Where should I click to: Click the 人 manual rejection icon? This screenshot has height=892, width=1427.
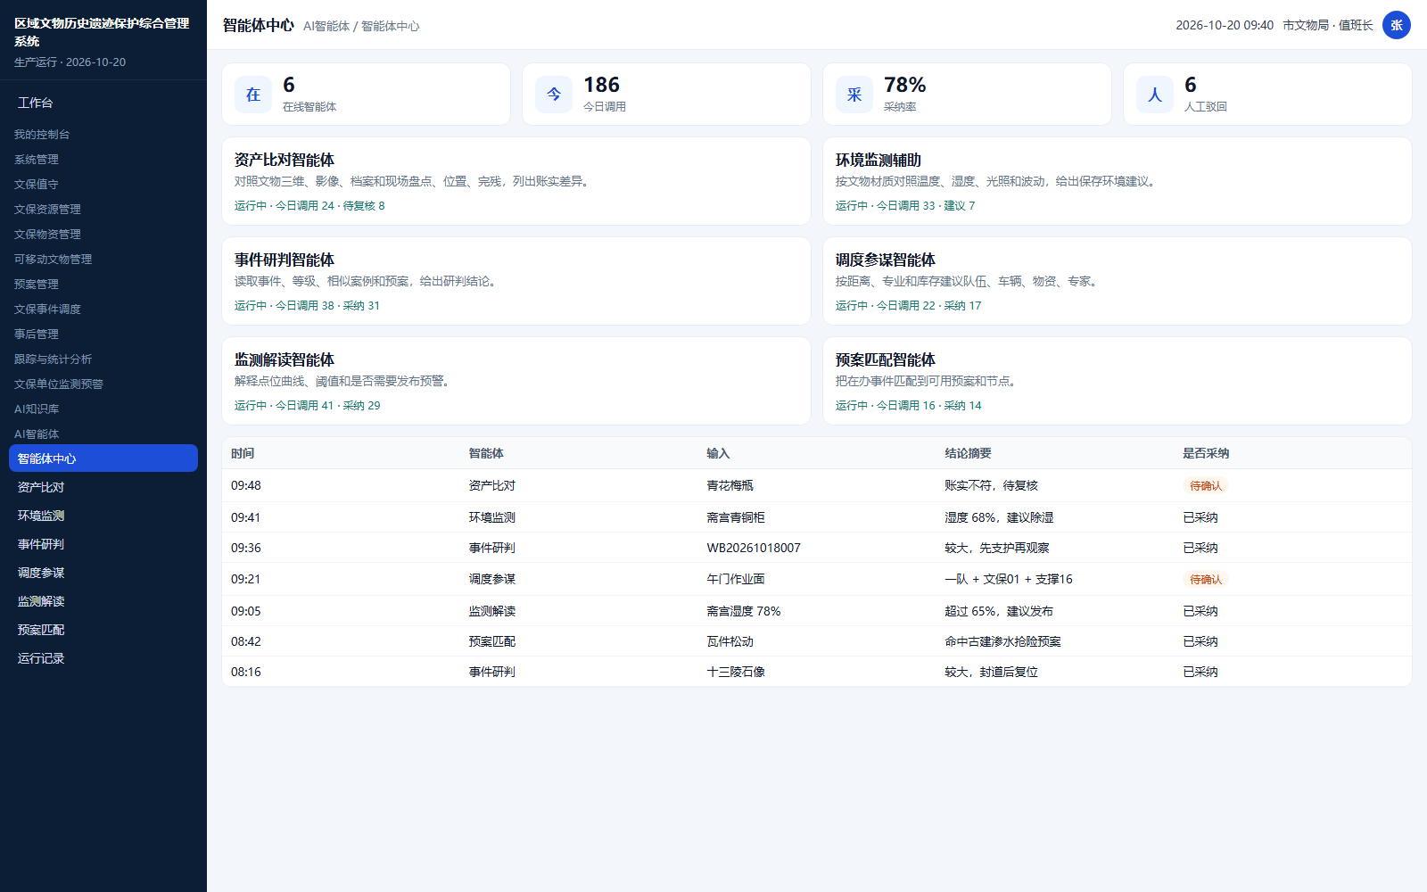1155,95
